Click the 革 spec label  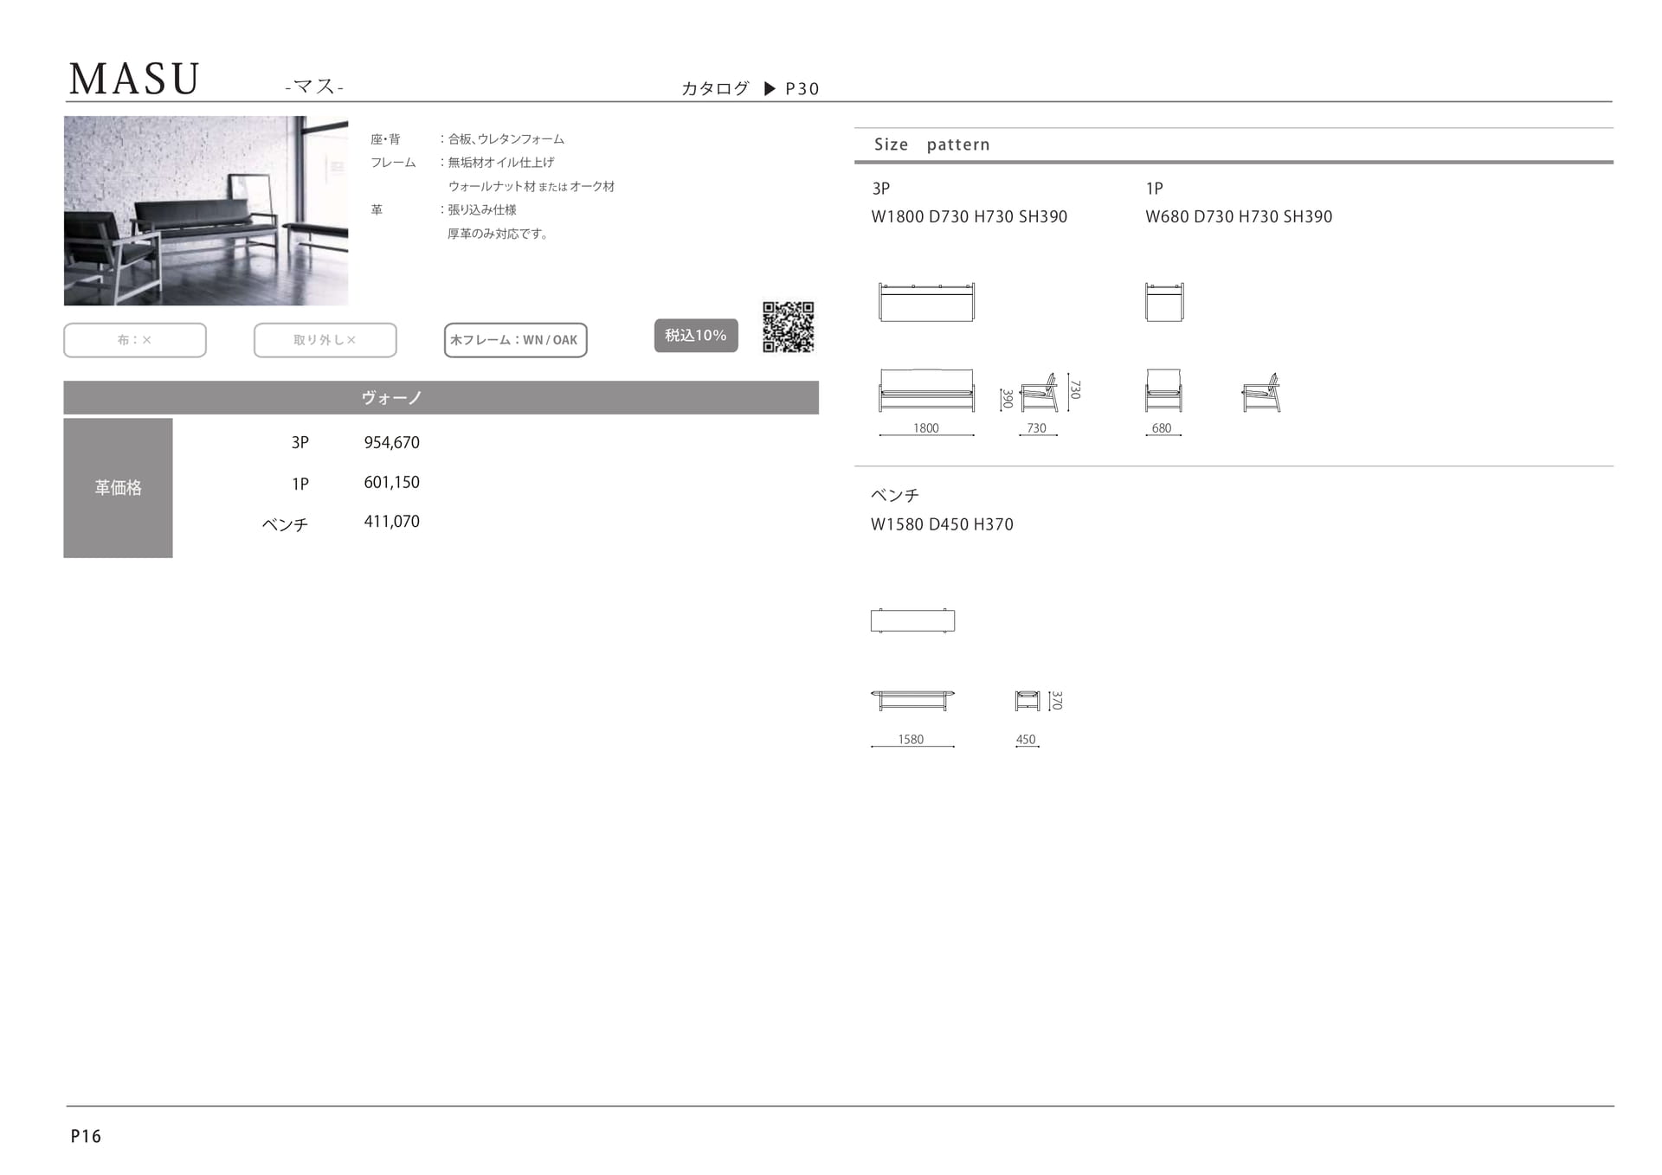click(x=377, y=210)
